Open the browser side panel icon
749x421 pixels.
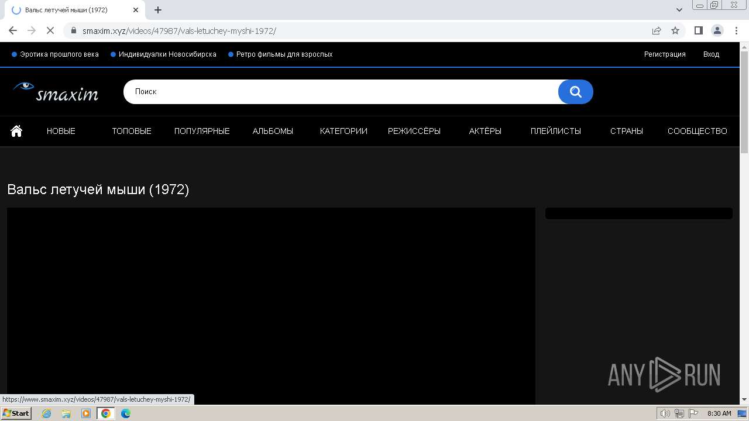point(698,30)
